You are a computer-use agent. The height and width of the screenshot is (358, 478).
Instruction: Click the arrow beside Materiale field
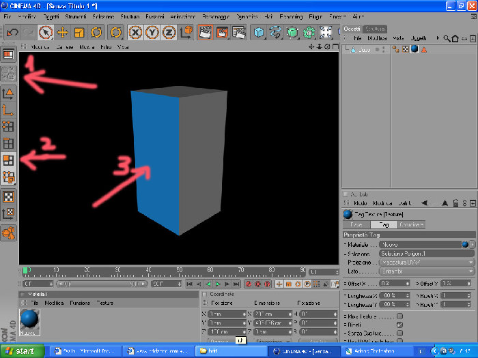[473, 244]
